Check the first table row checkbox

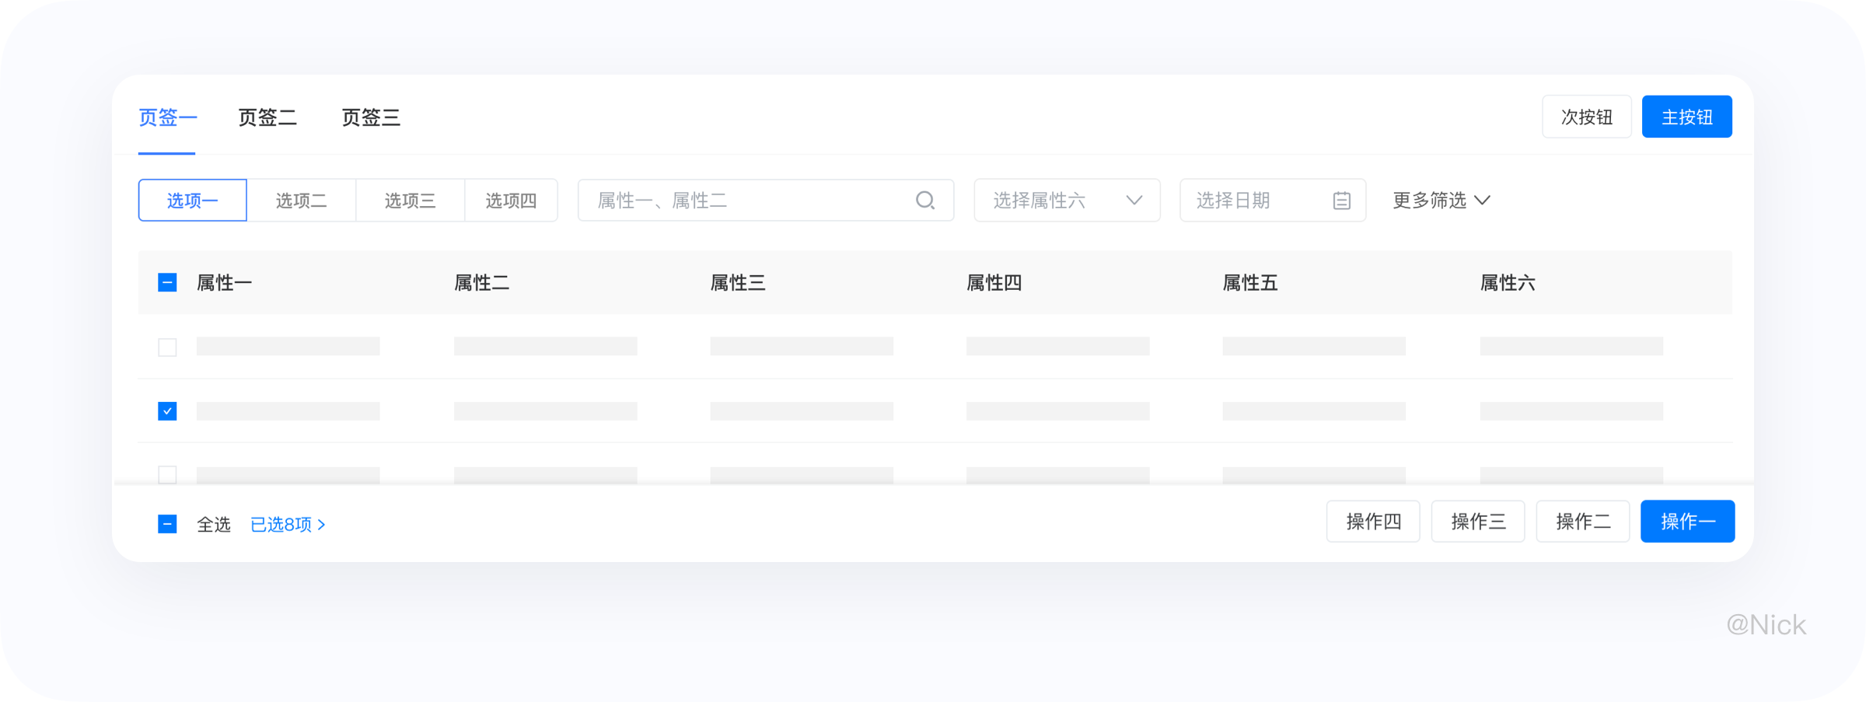point(167,347)
